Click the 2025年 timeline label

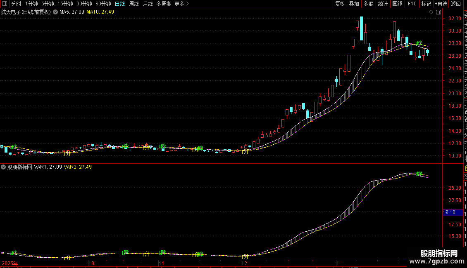pos(10,263)
